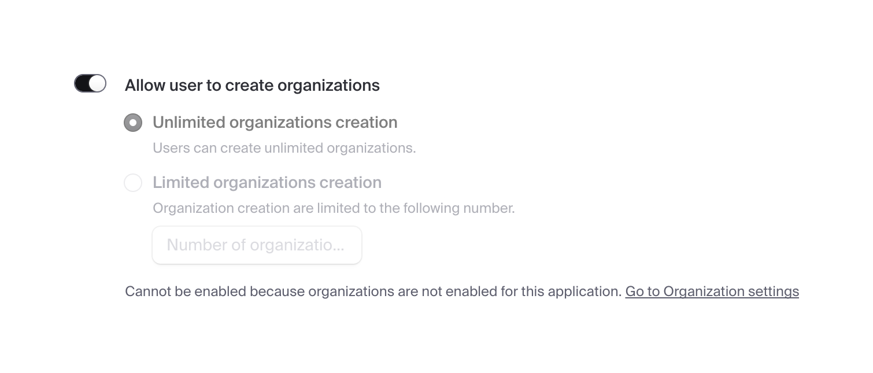Click the "Unlimited organizations creation" label text
The width and height of the screenshot is (873, 373).
pos(275,123)
